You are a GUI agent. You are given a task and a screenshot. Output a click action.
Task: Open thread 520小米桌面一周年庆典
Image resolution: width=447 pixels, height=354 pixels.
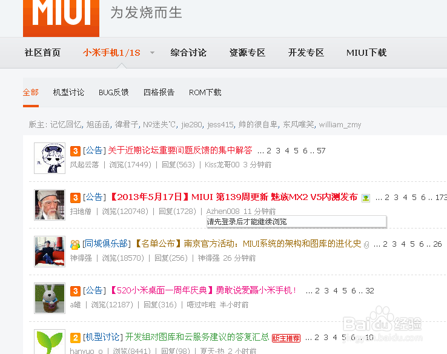point(204,290)
